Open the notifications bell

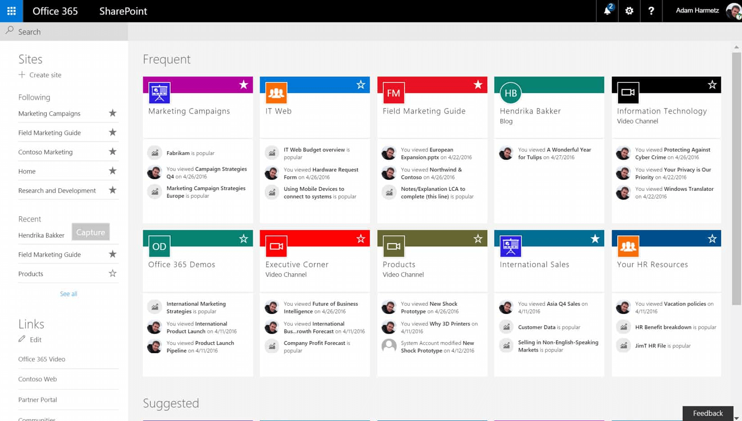(607, 11)
